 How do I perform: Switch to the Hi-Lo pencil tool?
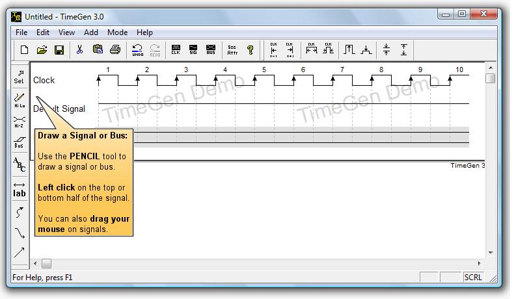[x=20, y=100]
